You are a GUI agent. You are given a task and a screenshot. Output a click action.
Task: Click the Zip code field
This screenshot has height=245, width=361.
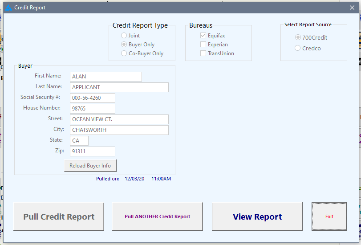coord(93,151)
